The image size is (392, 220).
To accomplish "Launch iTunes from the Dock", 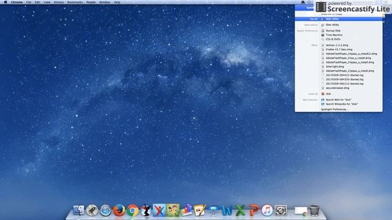I will pyautogui.click(x=267, y=210).
